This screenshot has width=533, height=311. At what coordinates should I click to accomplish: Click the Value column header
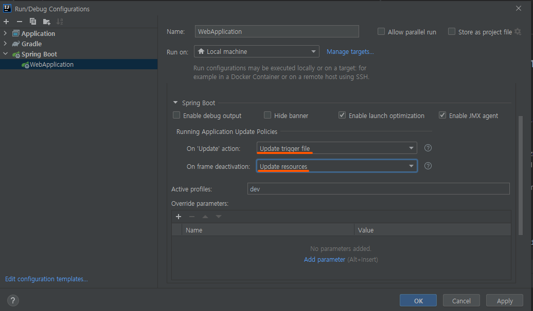coord(432,230)
